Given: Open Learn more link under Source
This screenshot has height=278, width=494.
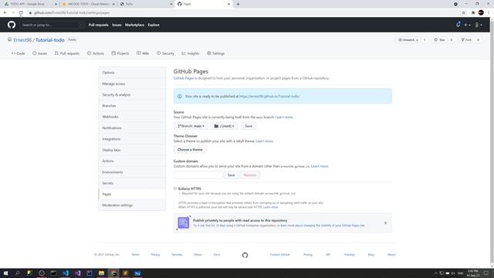Looking at the screenshot, I should 284,117.
